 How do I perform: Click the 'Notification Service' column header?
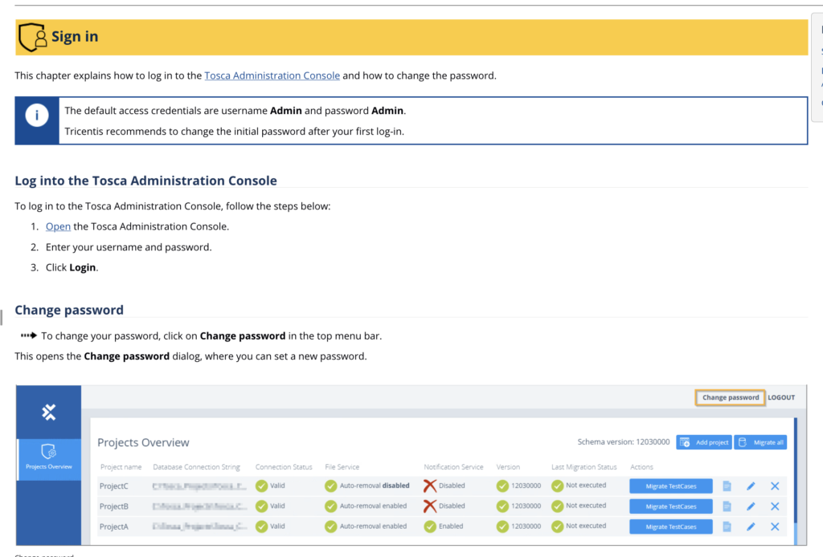(453, 467)
